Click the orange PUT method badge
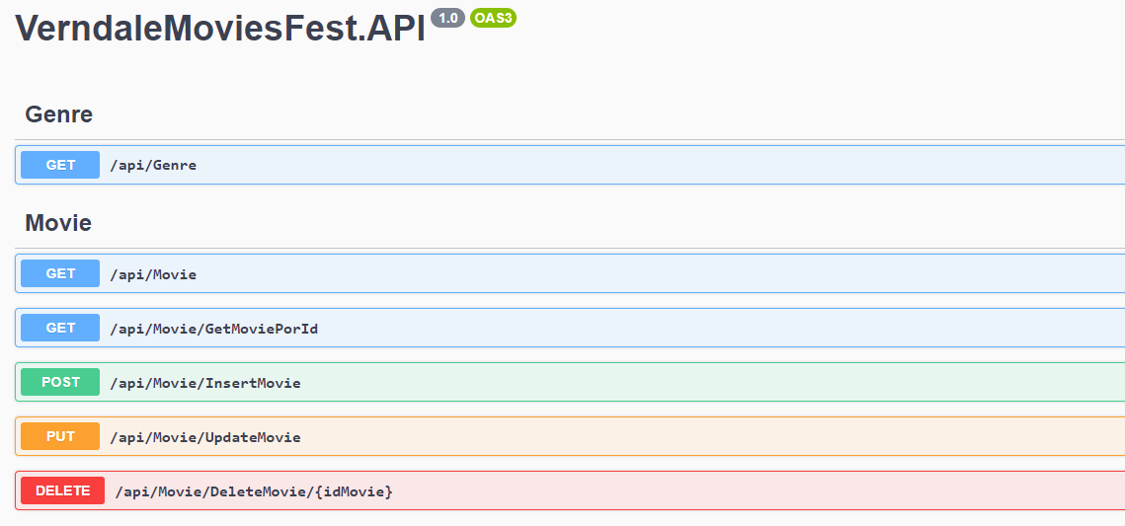Image resolution: width=1125 pixels, height=526 pixels. [60, 436]
